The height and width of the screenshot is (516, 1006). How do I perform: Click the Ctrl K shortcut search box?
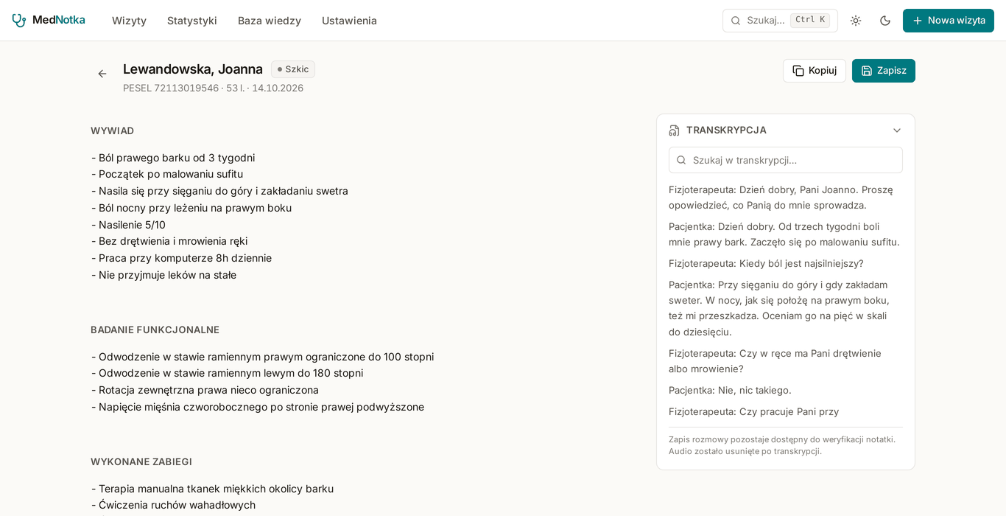click(780, 21)
